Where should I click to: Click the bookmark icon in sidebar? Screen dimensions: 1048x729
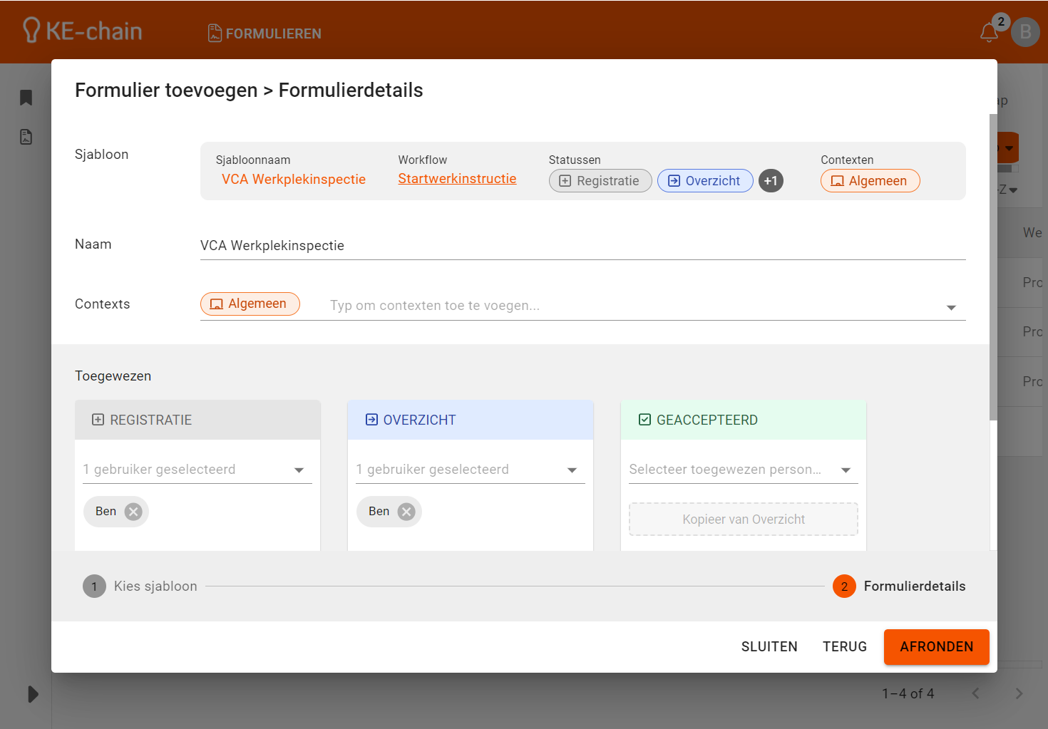point(26,98)
